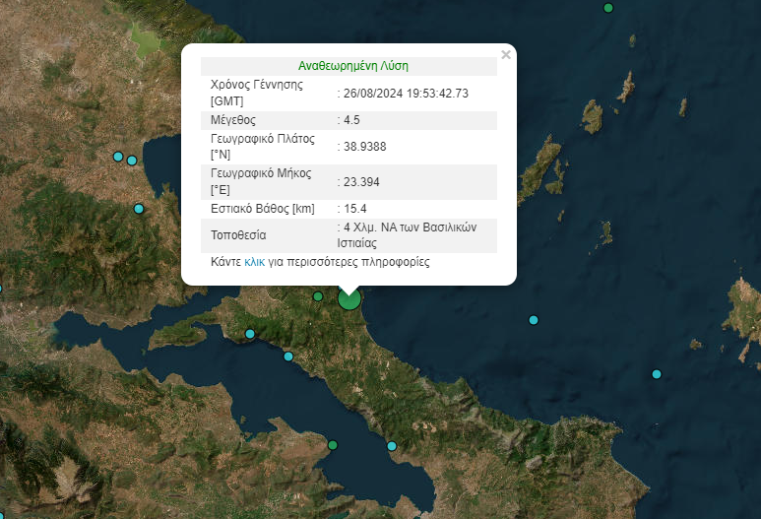
Task: Click cyan marker right of bottom green marker
Action: (x=392, y=446)
